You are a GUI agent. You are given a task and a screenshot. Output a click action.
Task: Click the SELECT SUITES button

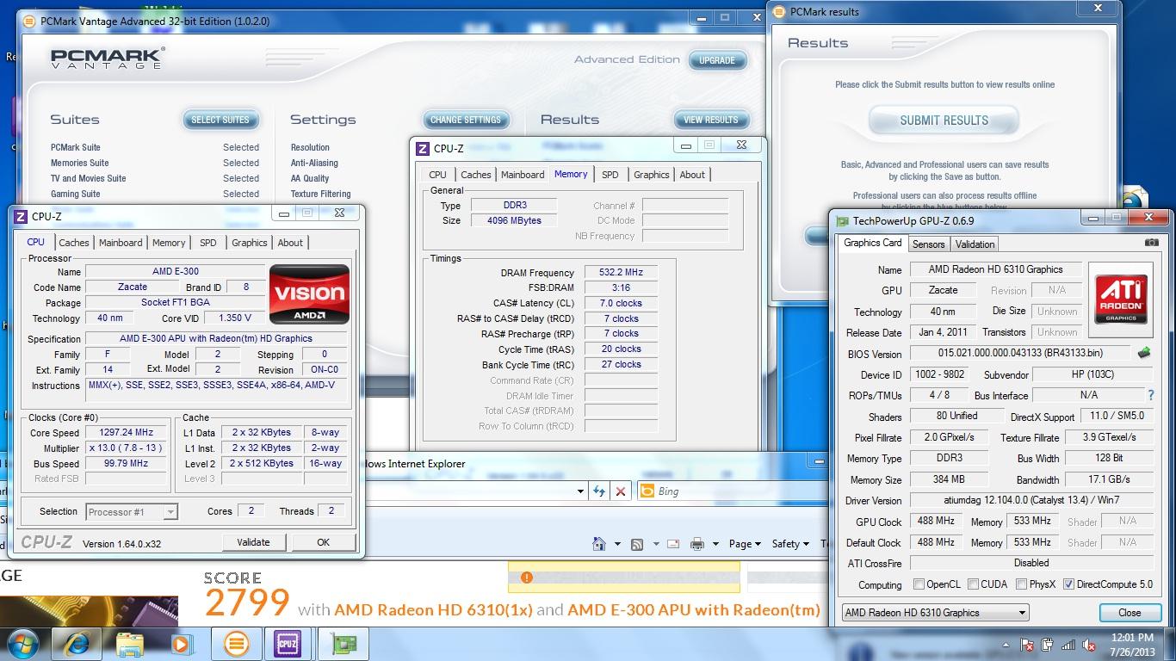(220, 120)
